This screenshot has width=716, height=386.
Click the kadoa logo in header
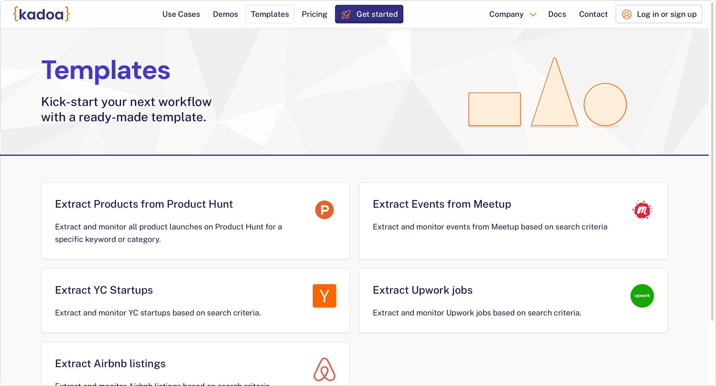click(41, 14)
